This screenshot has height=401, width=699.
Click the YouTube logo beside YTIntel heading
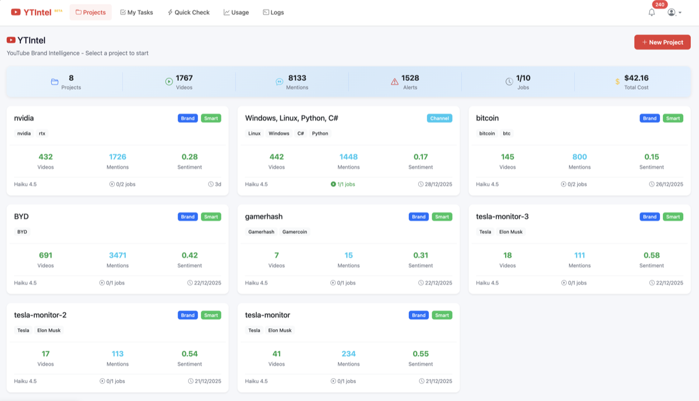point(11,40)
